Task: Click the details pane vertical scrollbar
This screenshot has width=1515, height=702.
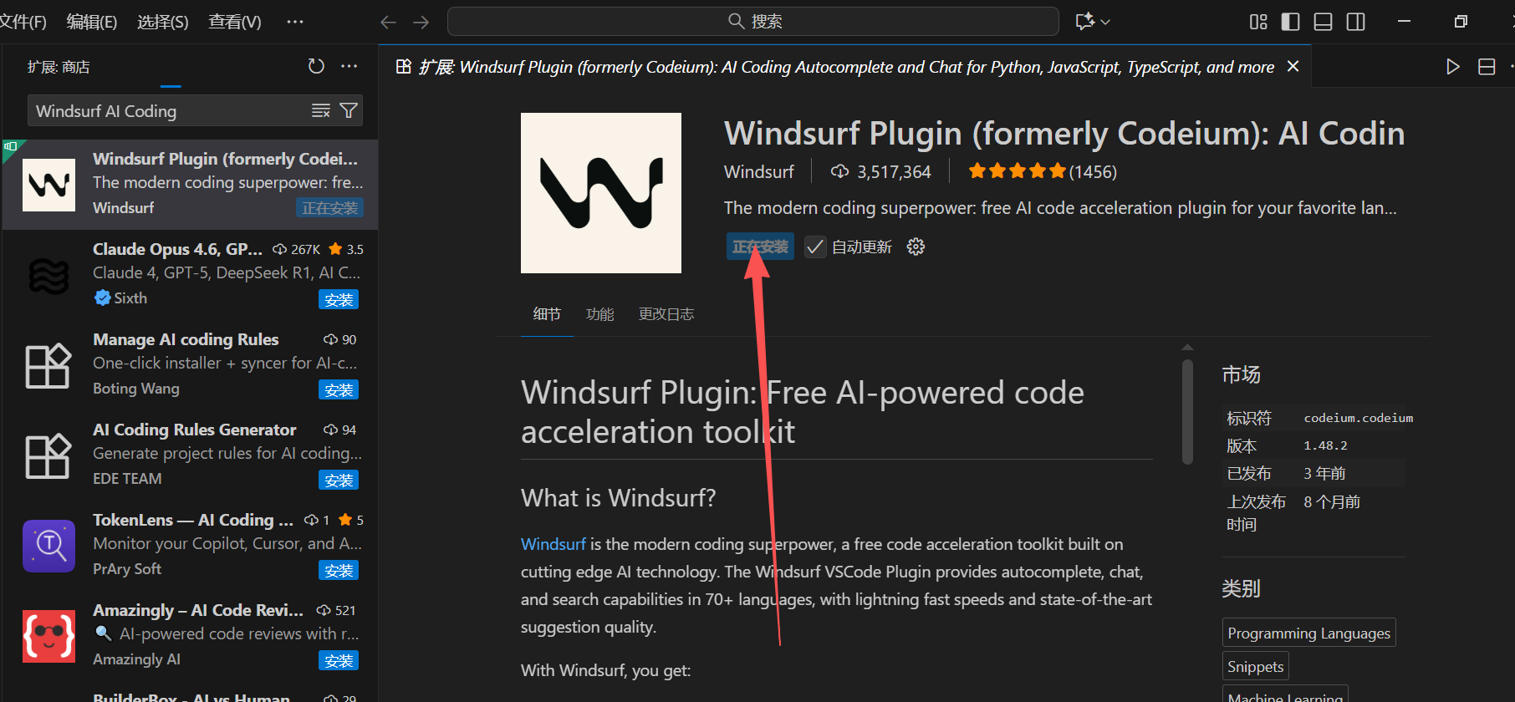Action: pos(1187,411)
